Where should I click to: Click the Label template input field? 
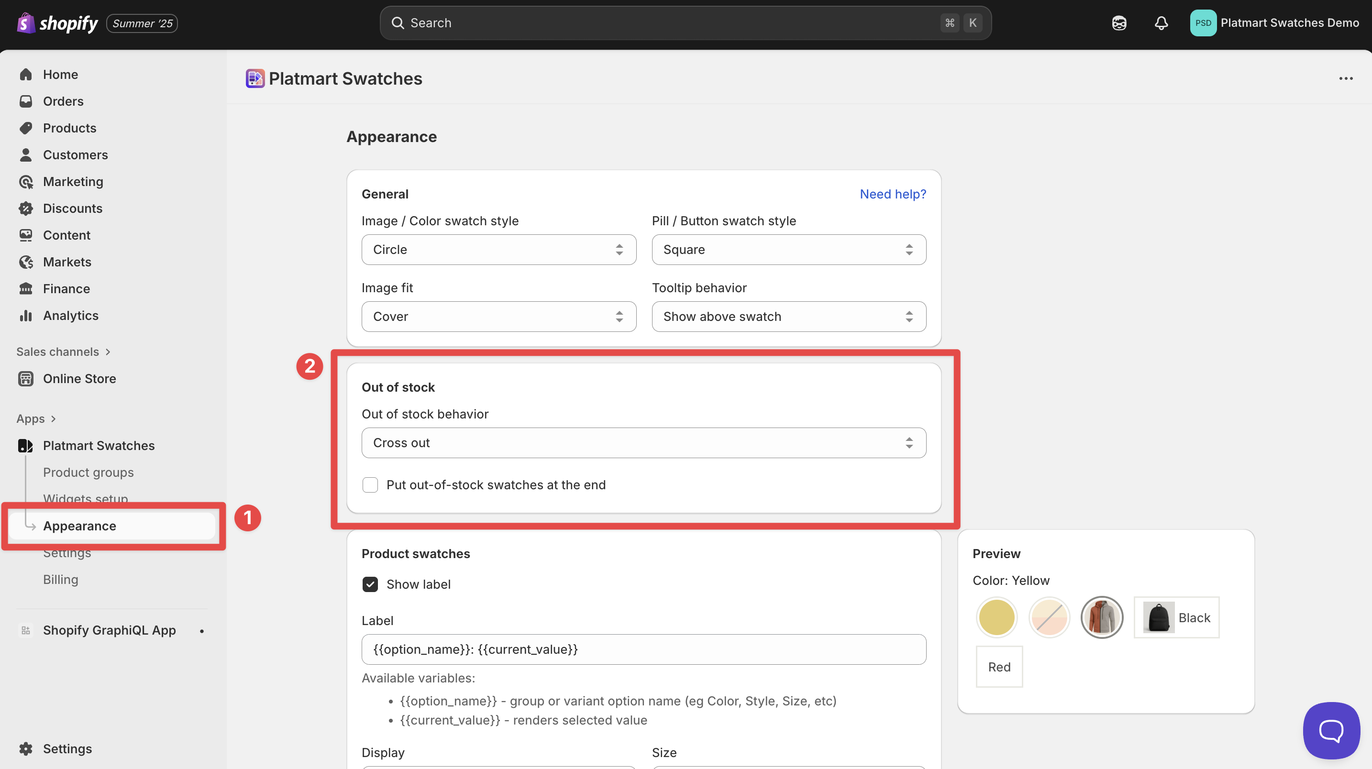pyautogui.click(x=643, y=650)
